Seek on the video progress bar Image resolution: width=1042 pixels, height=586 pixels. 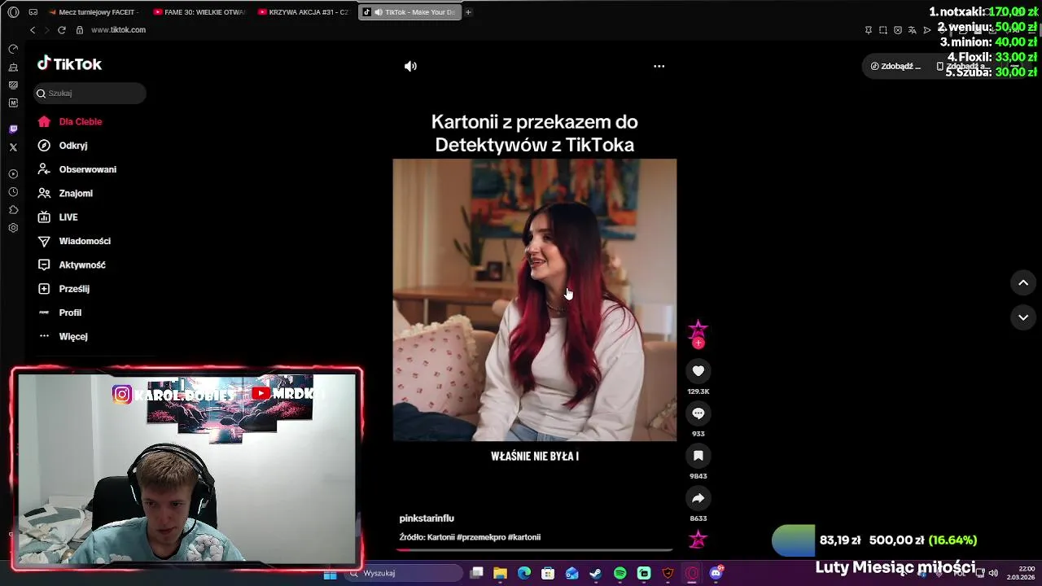click(x=534, y=550)
